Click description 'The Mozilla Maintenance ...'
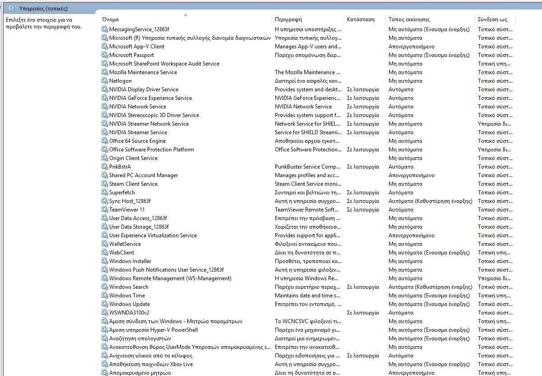 point(308,72)
